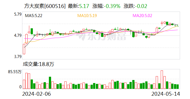Click the 0 volume axis label
Viewport: 190px width, 99px height.
click(x=20, y=87)
